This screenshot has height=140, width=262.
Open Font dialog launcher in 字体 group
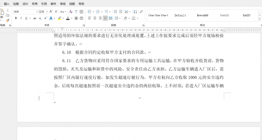(84, 25)
